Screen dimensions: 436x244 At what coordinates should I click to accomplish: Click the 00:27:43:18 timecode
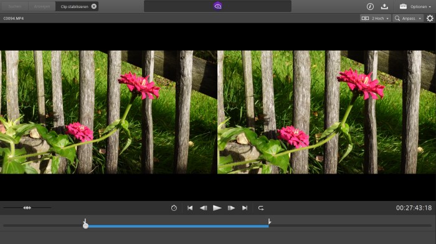(x=414, y=208)
